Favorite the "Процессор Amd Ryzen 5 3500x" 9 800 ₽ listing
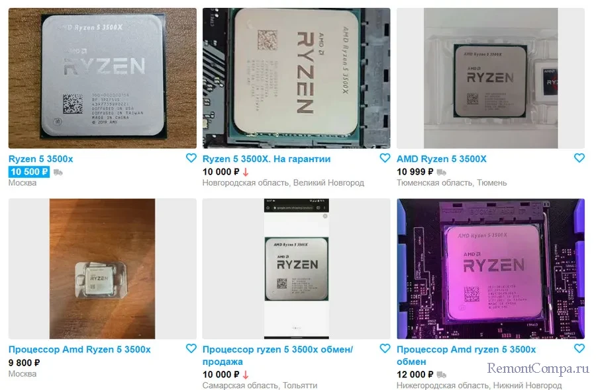The height and width of the screenshot is (390, 596). [191, 348]
